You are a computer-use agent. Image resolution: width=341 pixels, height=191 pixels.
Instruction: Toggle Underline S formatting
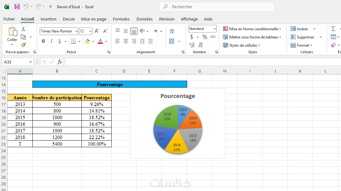coord(59,41)
